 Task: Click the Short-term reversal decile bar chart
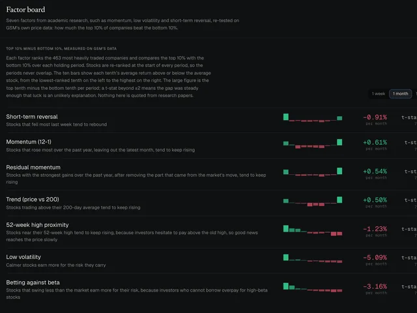(313, 118)
